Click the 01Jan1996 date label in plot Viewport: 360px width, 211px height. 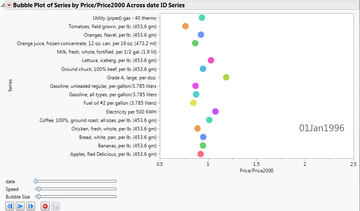pos(322,128)
